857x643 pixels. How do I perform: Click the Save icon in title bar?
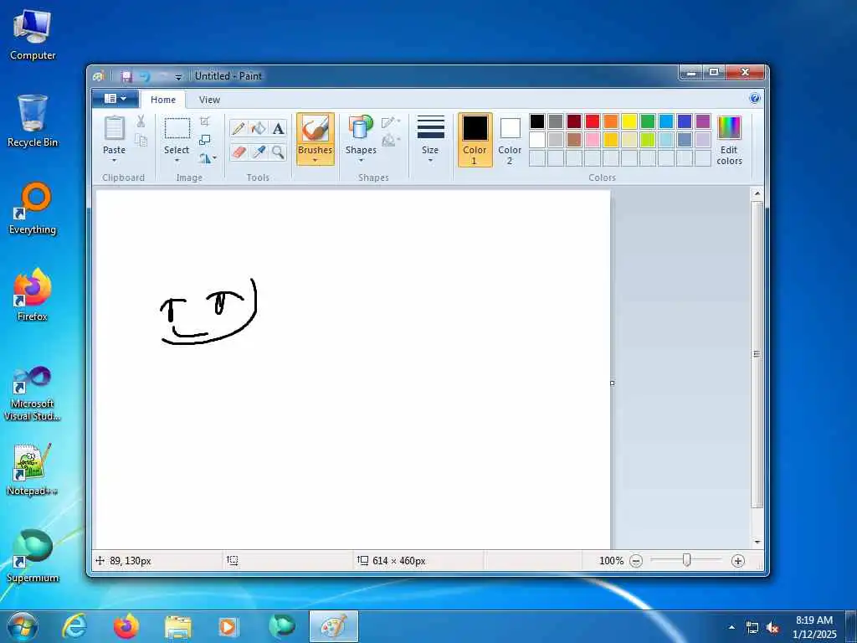(x=127, y=76)
